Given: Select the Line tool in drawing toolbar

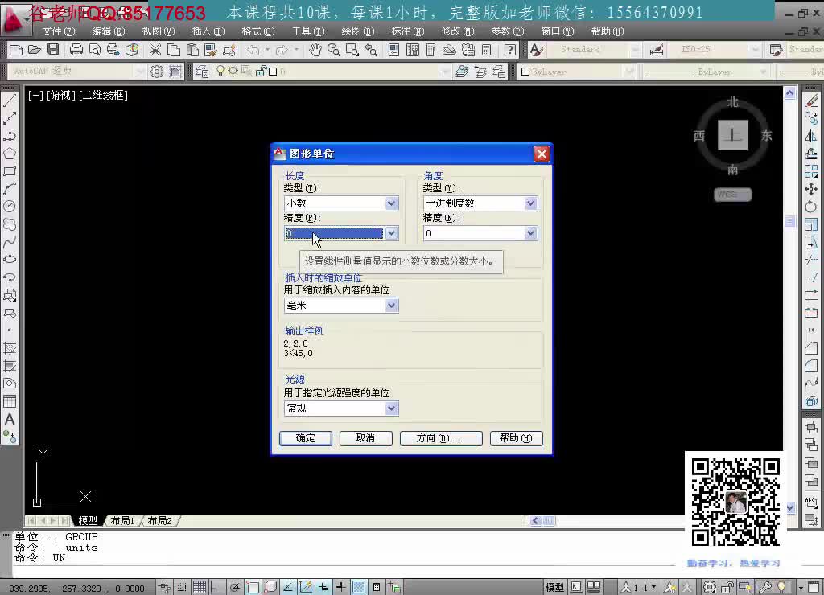Looking at the screenshot, I should (x=10, y=102).
